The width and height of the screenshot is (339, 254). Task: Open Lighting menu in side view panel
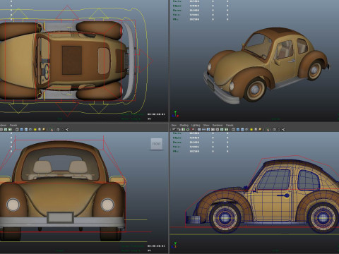point(196,126)
